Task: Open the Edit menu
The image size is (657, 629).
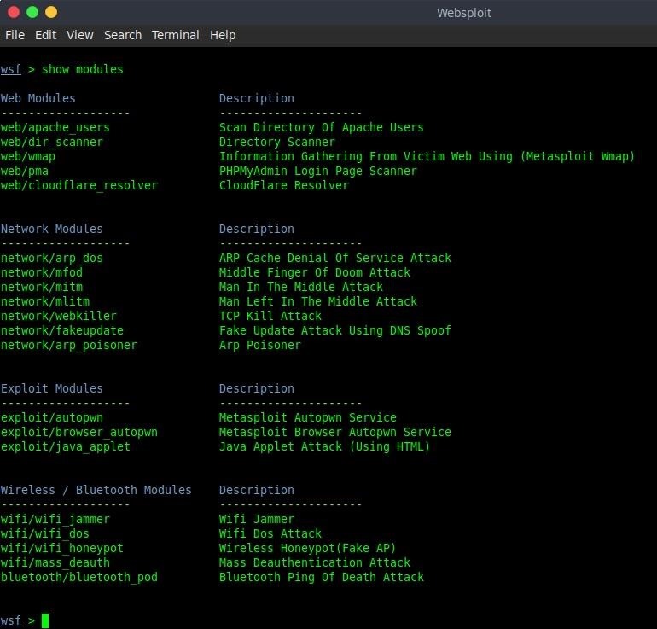Action: point(45,35)
